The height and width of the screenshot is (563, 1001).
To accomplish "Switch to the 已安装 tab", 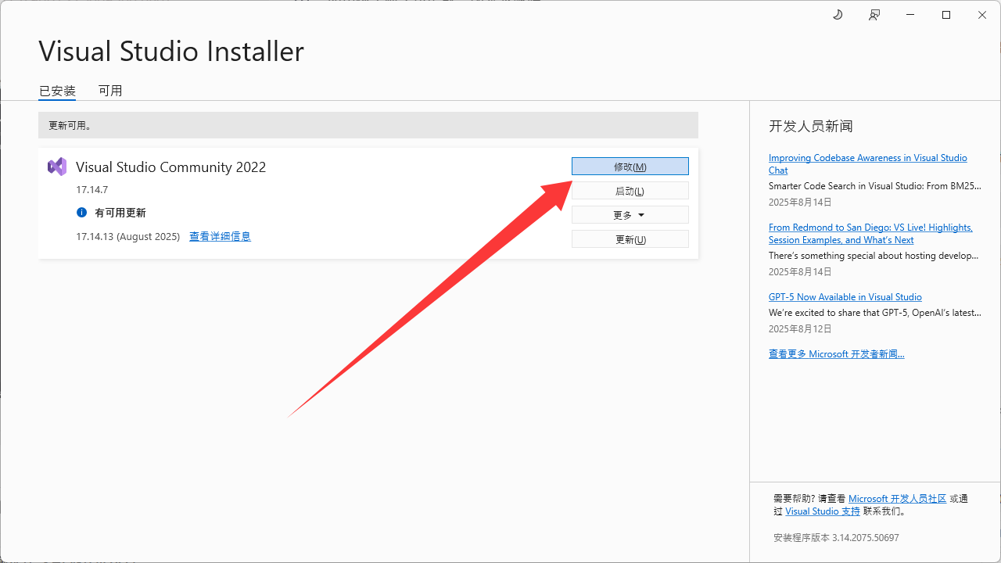I will [x=57, y=91].
